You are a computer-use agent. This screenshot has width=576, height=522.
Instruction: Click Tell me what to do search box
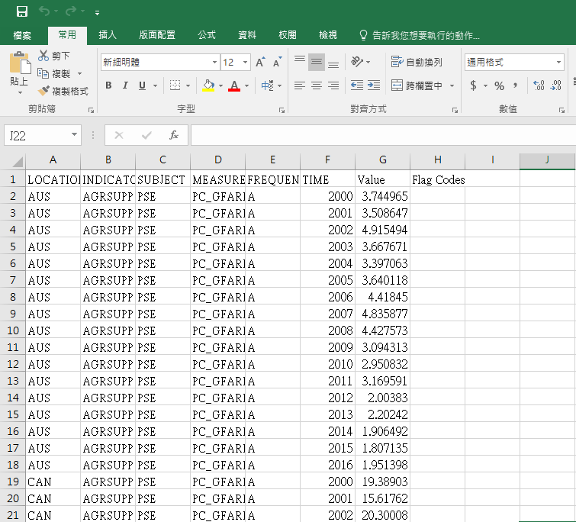419,35
